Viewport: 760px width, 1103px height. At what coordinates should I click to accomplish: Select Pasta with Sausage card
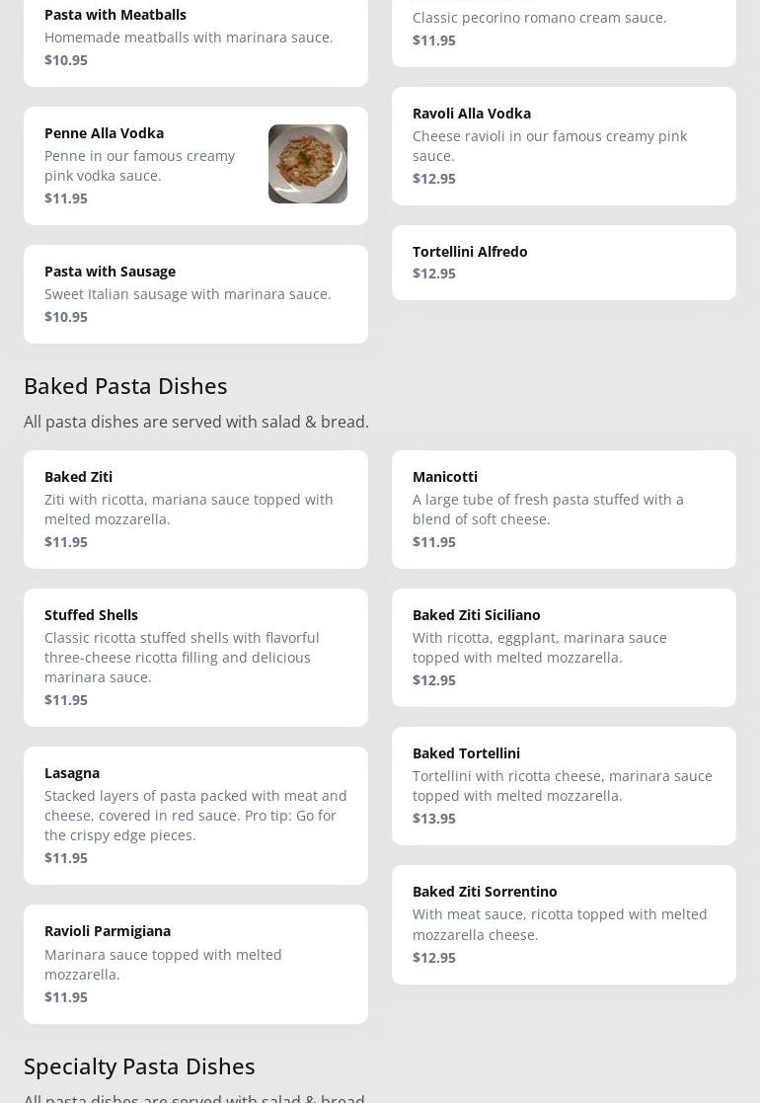click(110, 272)
